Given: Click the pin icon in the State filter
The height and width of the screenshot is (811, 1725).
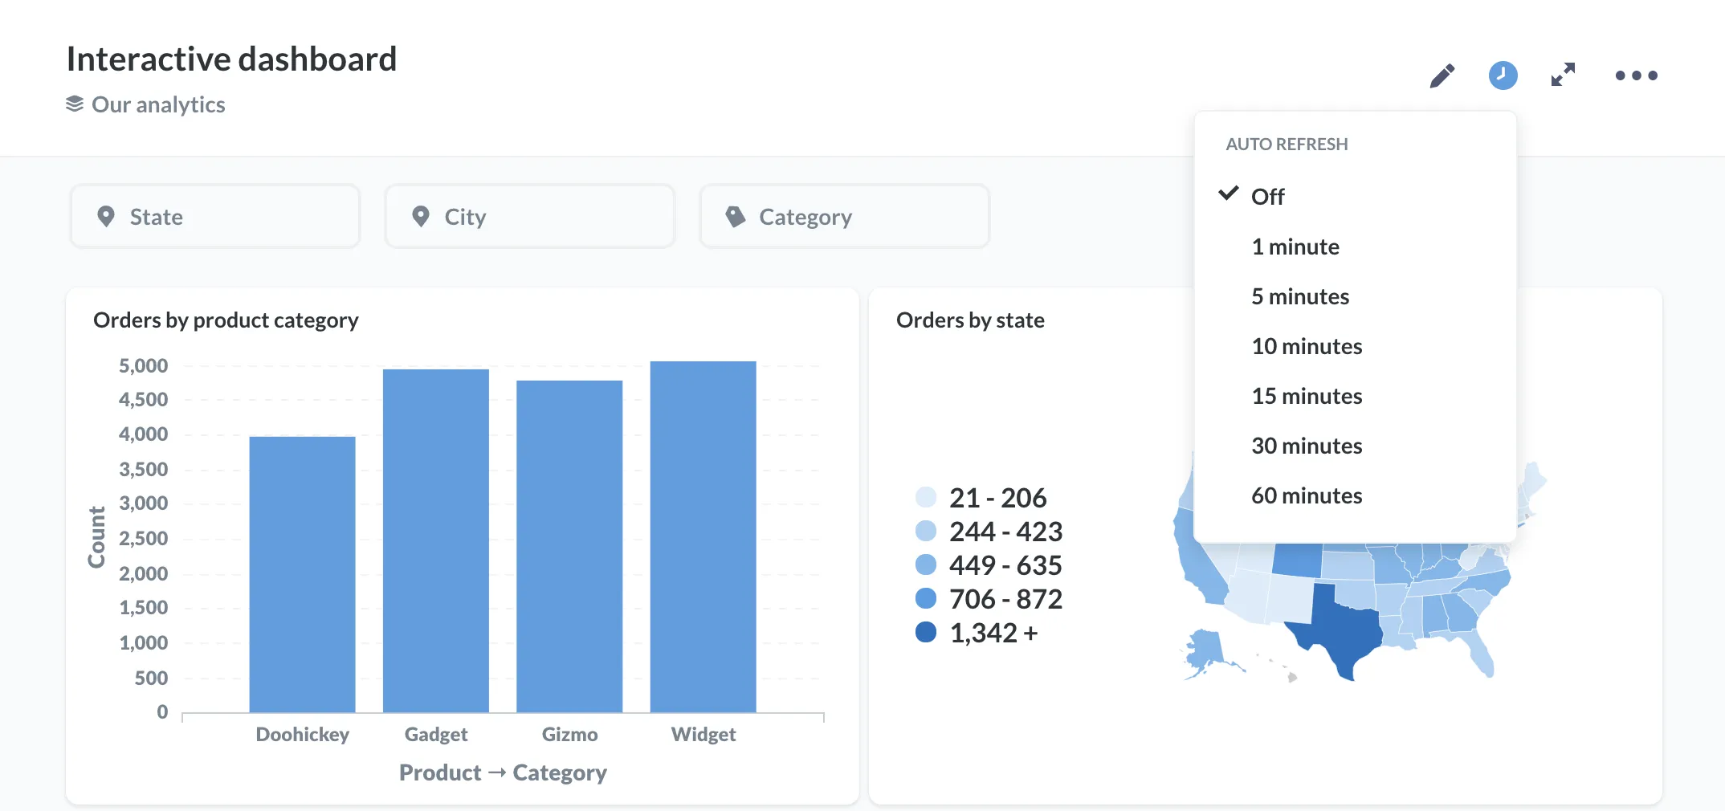Looking at the screenshot, I should pos(105,217).
